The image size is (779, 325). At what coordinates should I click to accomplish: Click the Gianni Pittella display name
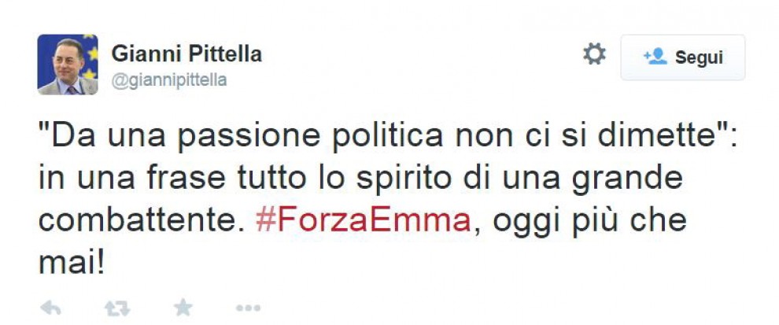[x=186, y=54]
